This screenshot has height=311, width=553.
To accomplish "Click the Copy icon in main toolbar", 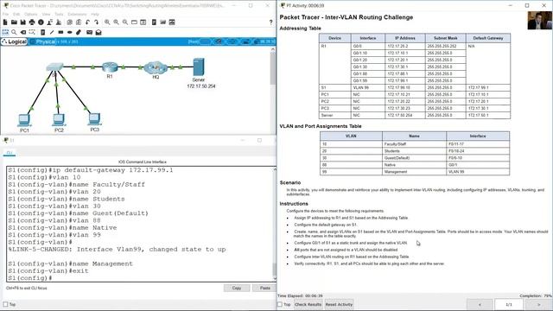I will point(70,22).
